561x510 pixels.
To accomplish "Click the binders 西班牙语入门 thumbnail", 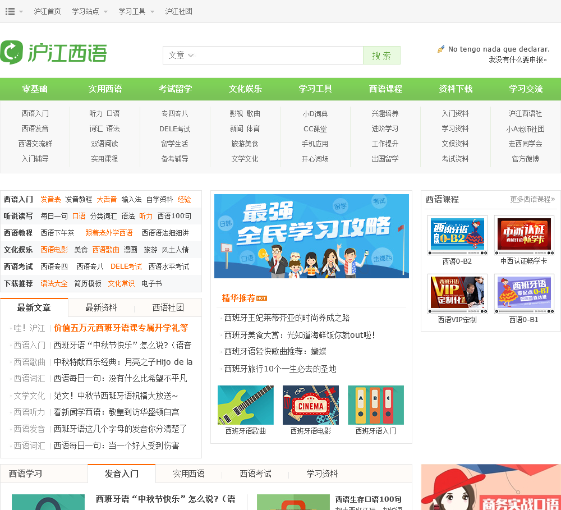I will click(x=376, y=405).
